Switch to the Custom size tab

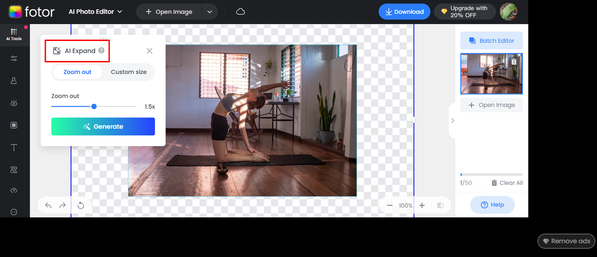[x=129, y=72]
